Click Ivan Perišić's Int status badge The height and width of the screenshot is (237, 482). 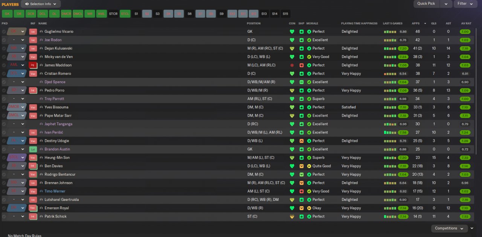(33, 132)
